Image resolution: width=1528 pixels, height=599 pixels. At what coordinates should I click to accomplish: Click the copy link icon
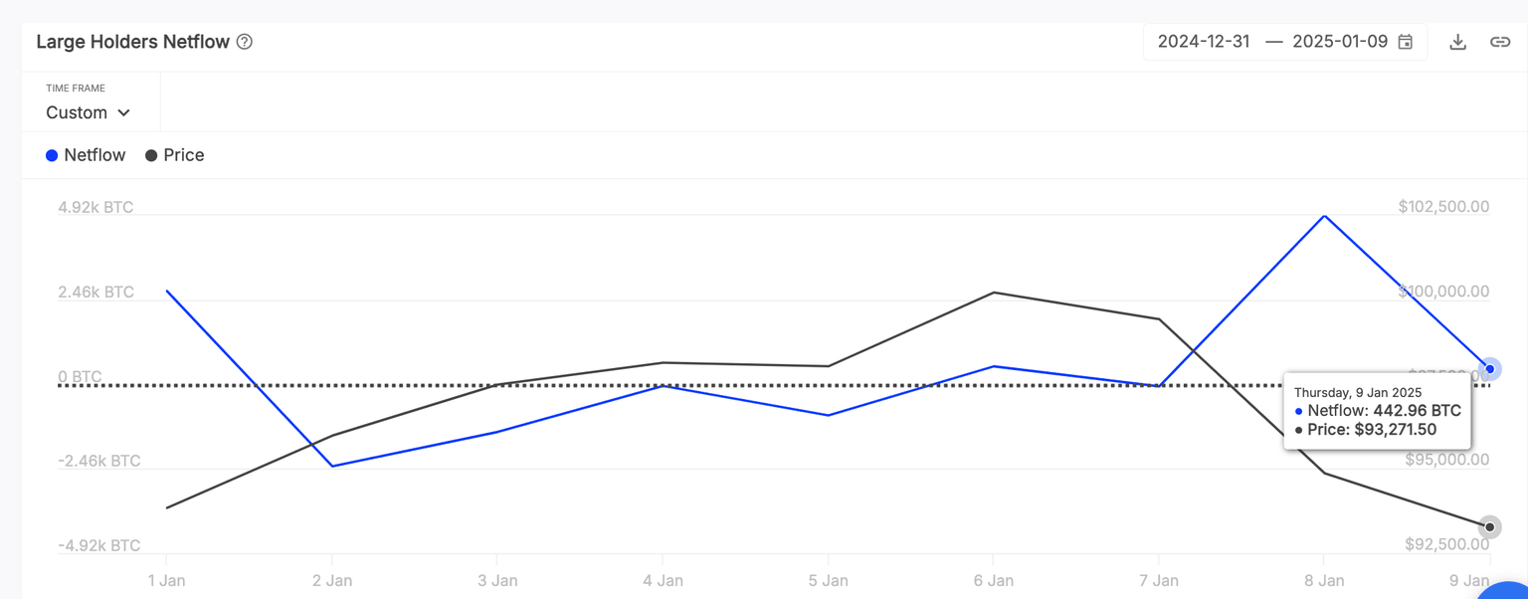click(x=1499, y=42)
